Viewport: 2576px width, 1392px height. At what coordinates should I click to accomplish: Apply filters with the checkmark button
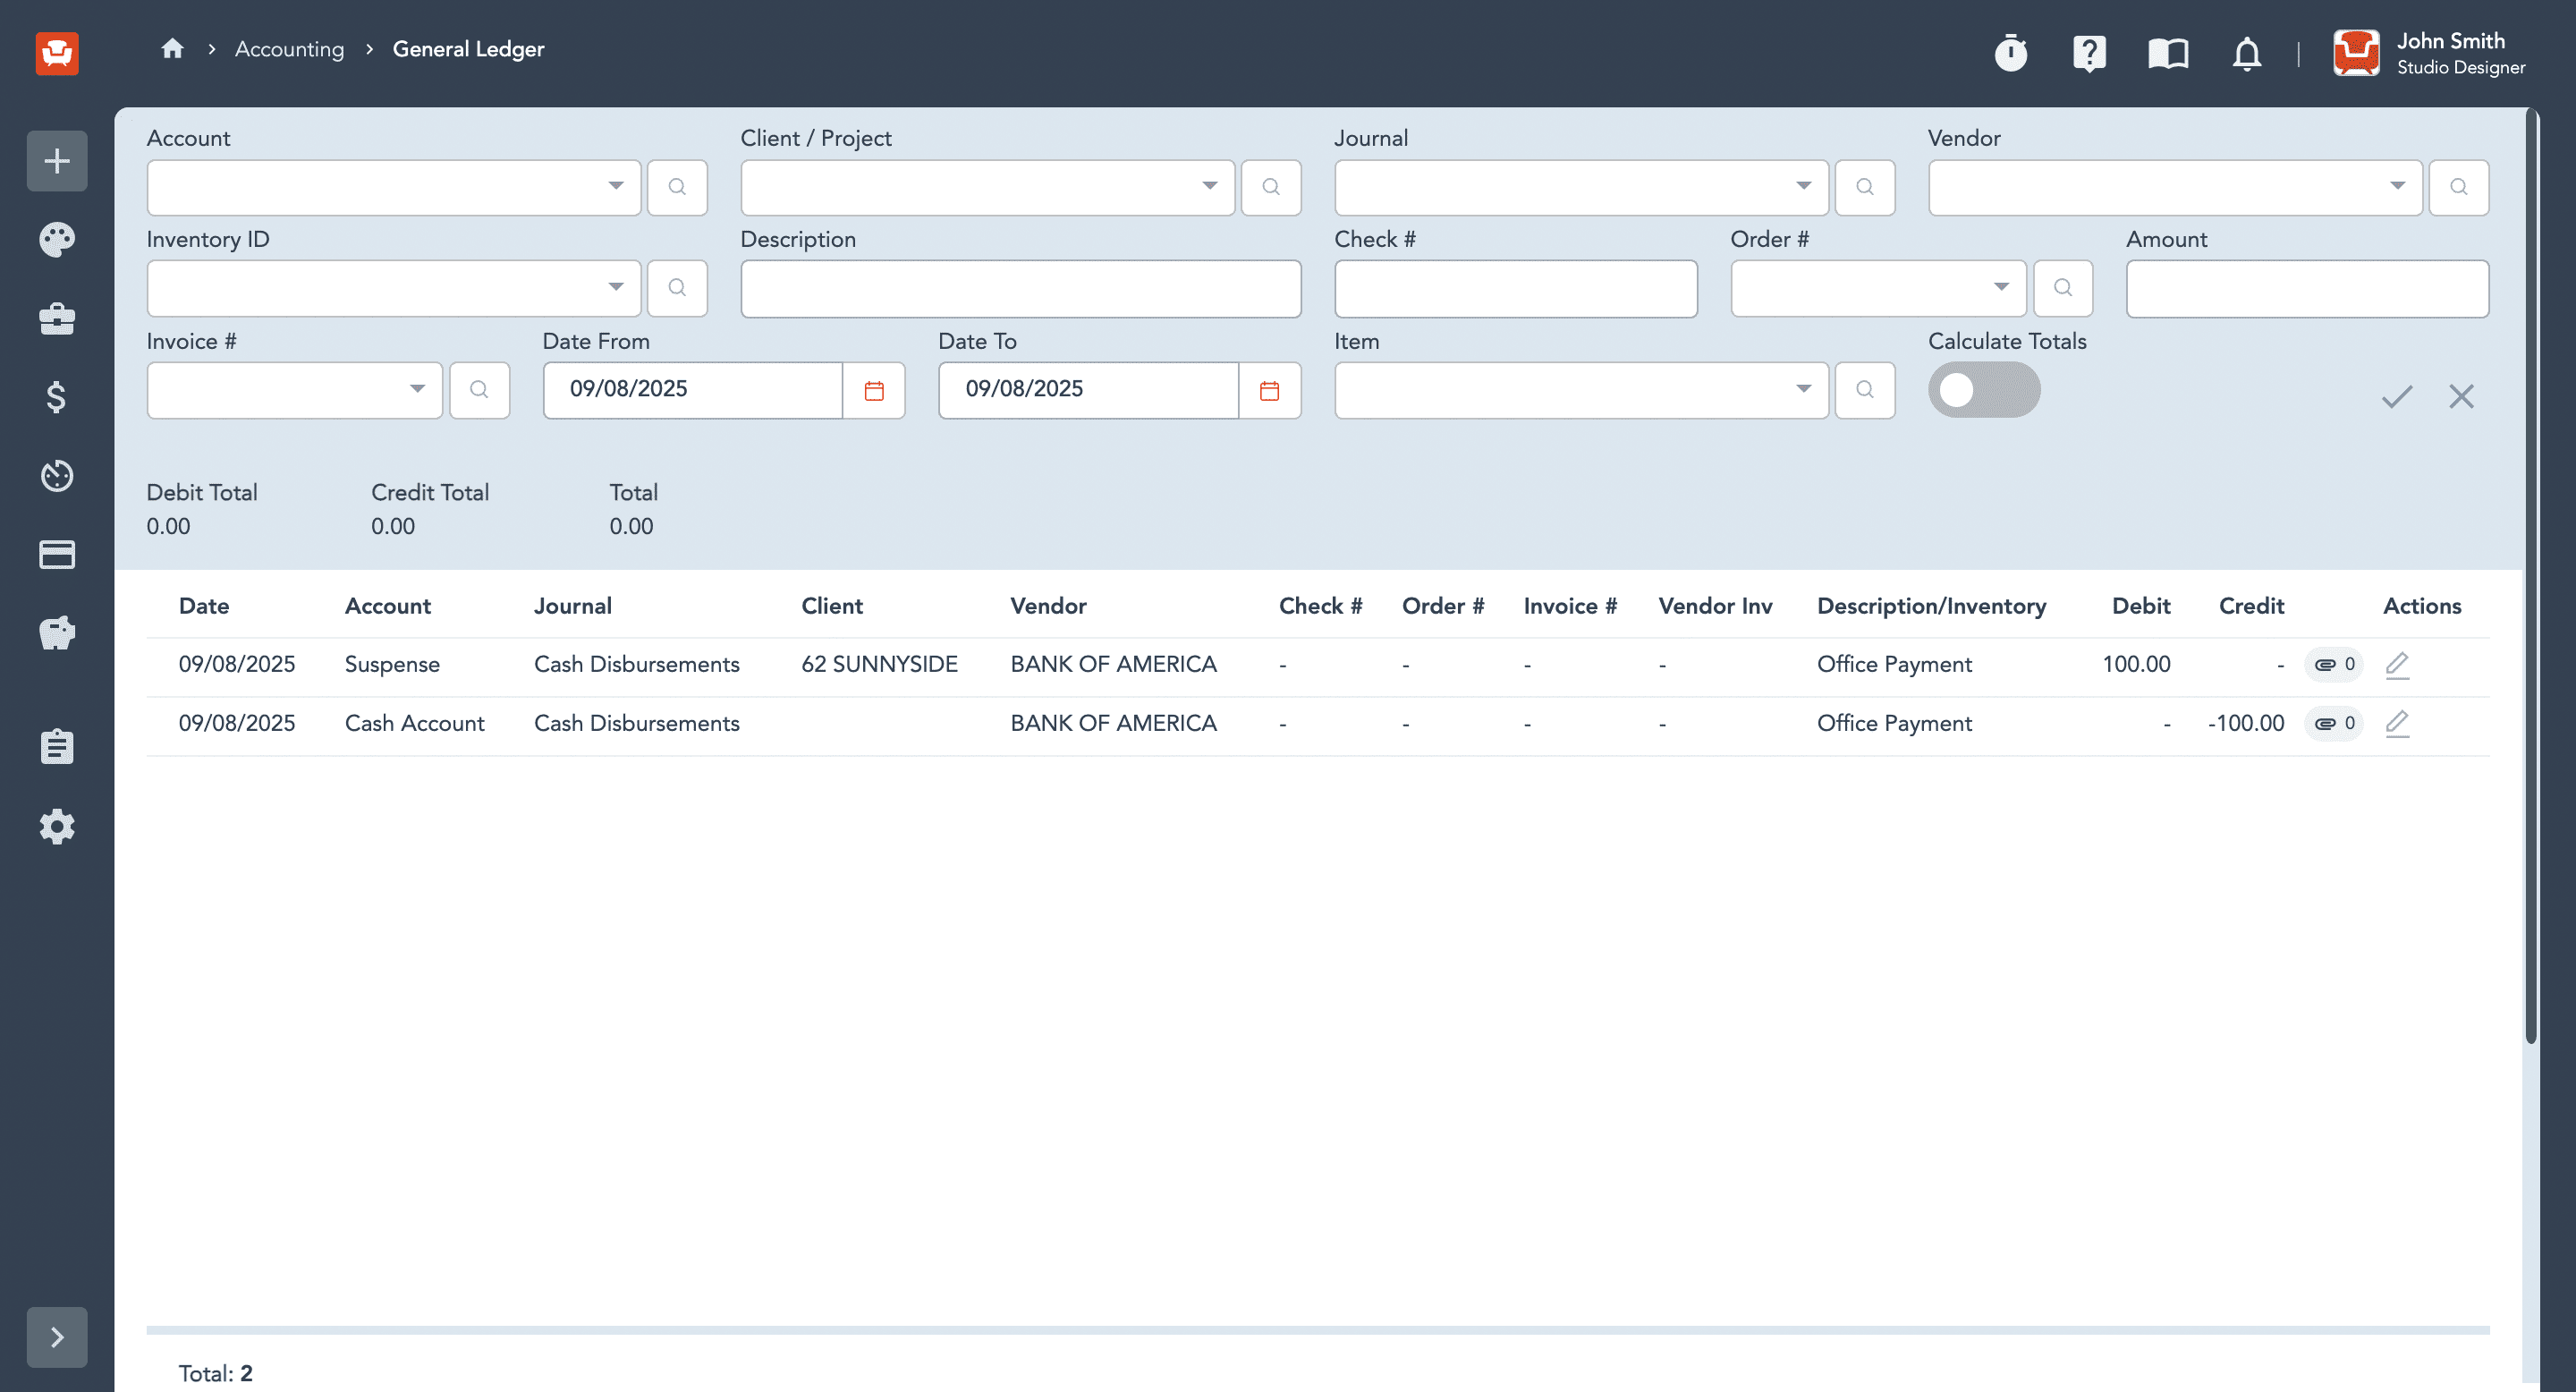2397,397
